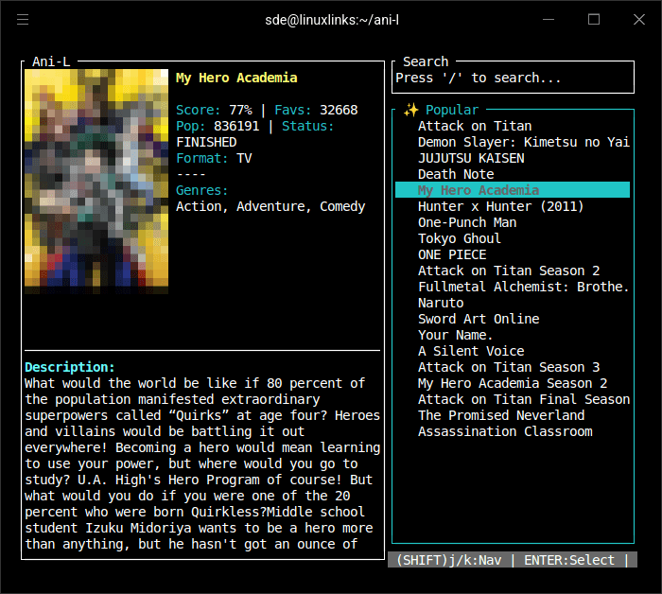662x594 pixels.
Task: Click the ENTER:Select hint in status bar
Action: pyautogui.click(x=569, y=560)
